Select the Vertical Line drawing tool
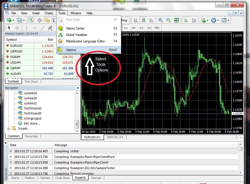 point(27,28)
